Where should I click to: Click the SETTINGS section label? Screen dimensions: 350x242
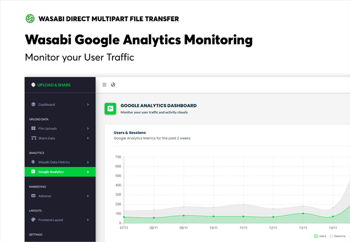[36, 235]
